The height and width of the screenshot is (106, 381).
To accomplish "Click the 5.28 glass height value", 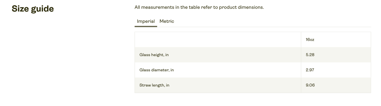I will point(310,55).
